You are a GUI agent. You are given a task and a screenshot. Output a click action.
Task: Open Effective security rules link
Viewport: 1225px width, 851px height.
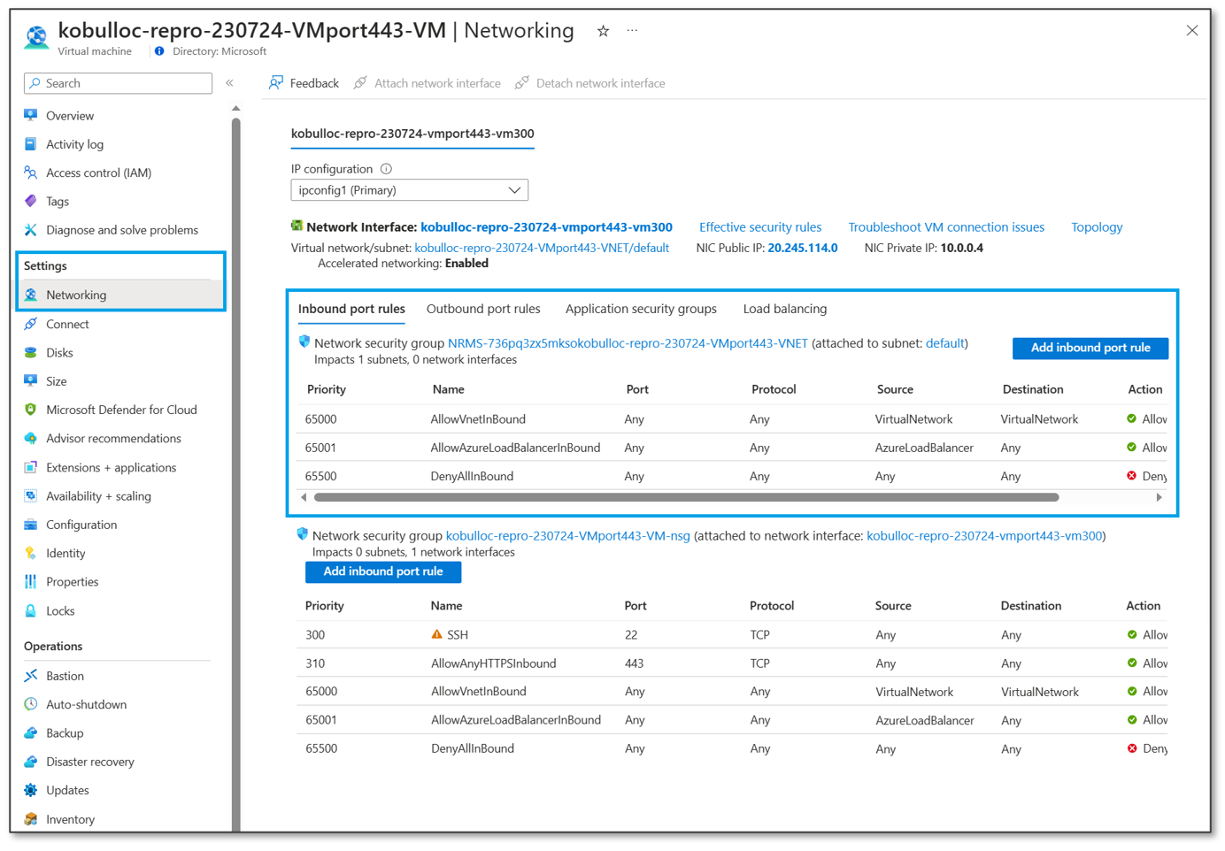(x=759, y=226)
